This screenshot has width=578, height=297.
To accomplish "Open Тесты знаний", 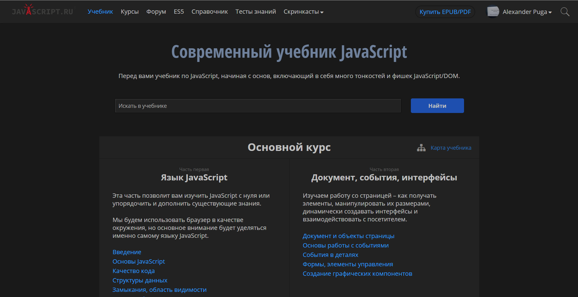I will point(256,12).
